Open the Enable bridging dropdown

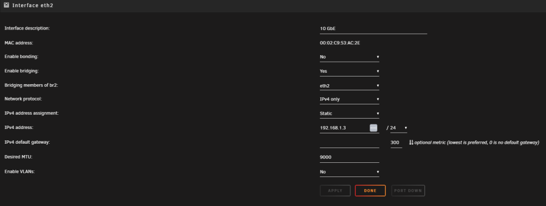tap(349, 71)
